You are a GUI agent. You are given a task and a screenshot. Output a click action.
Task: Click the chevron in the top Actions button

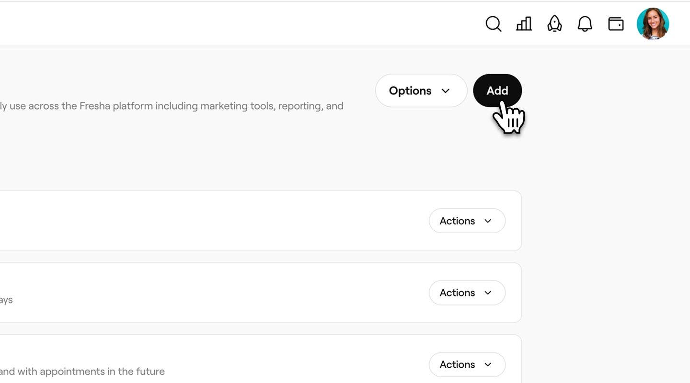tap(488, 221)
